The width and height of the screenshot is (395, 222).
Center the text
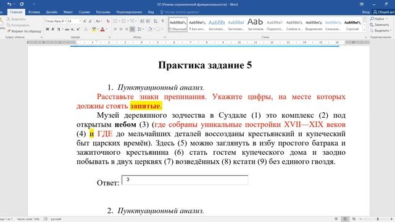click(x=121, y=30)
